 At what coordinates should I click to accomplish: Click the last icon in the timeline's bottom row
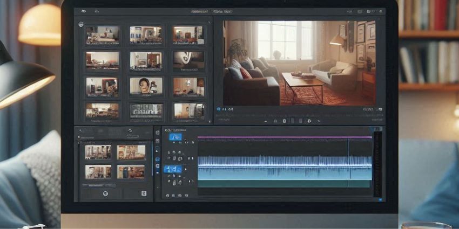pyautogui.click(x=187, y=196)
